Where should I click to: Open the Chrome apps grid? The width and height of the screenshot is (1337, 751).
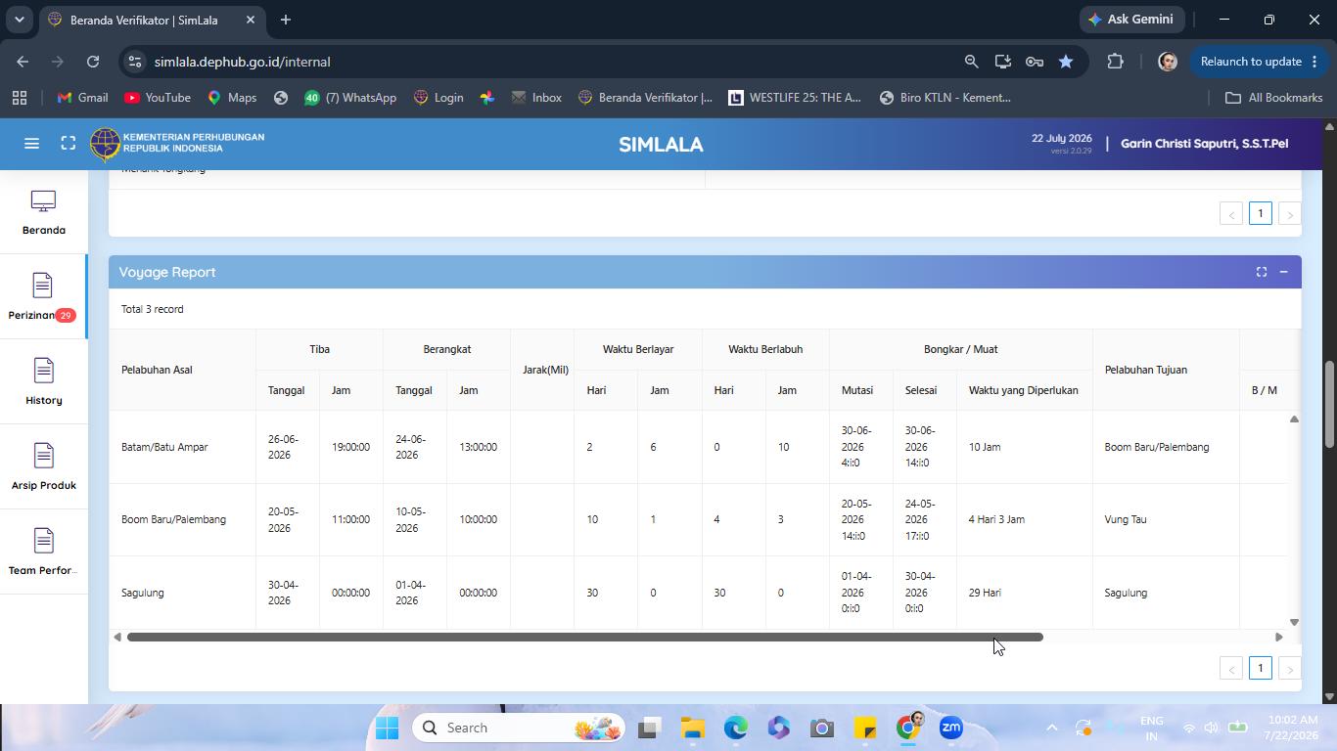[x=20, y=98]
